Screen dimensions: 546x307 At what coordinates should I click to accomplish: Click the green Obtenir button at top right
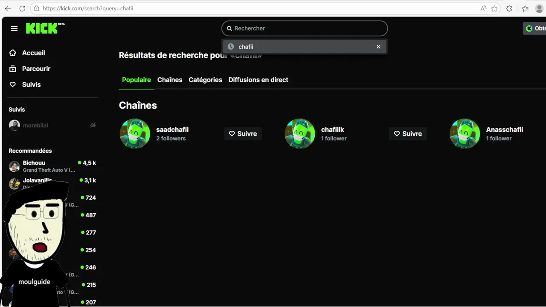click(x=535, y=29)
